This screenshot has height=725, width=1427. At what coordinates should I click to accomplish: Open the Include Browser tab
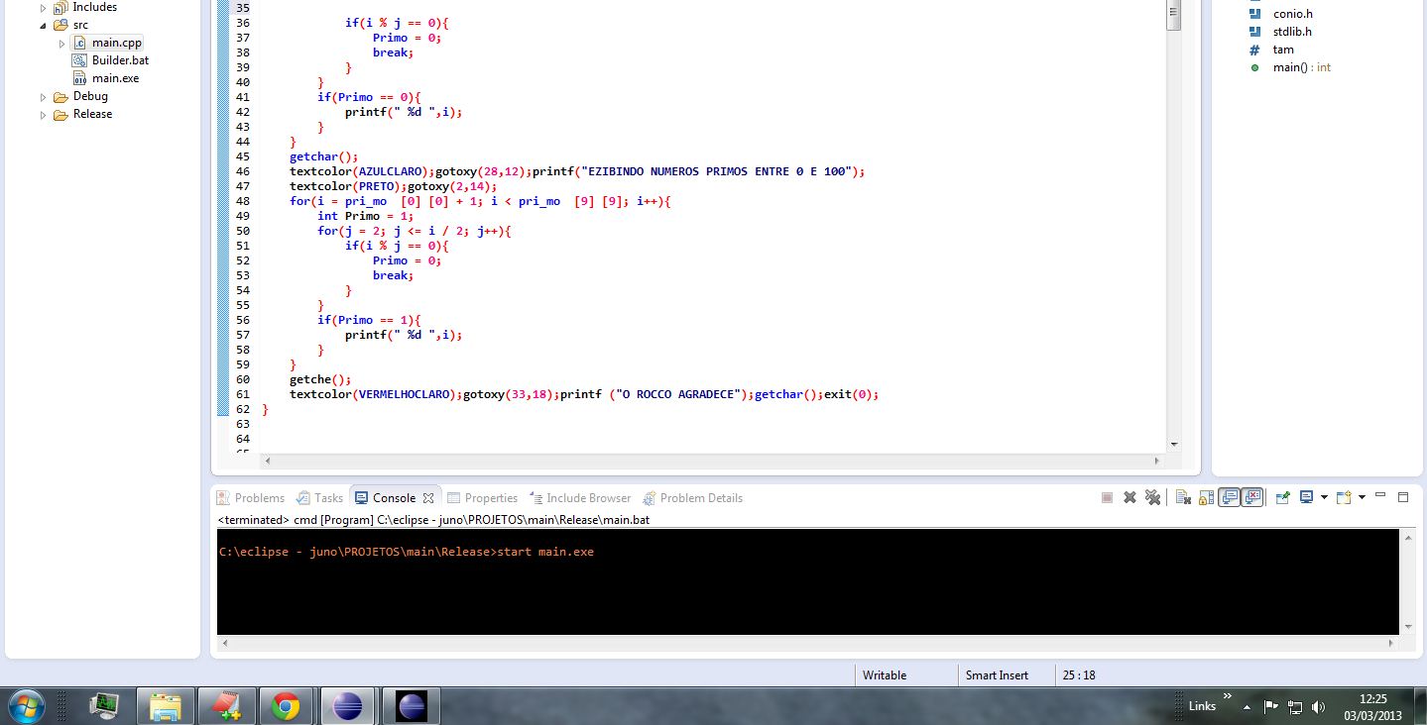(581, 498)
